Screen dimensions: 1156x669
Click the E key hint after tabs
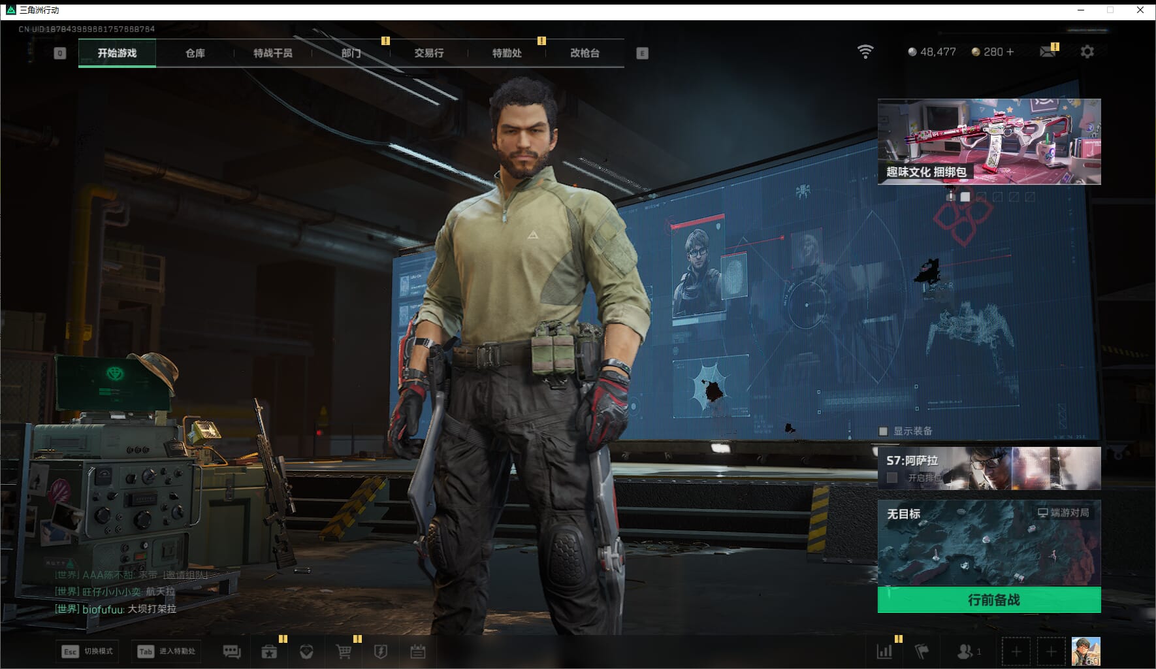click(642, 53)
